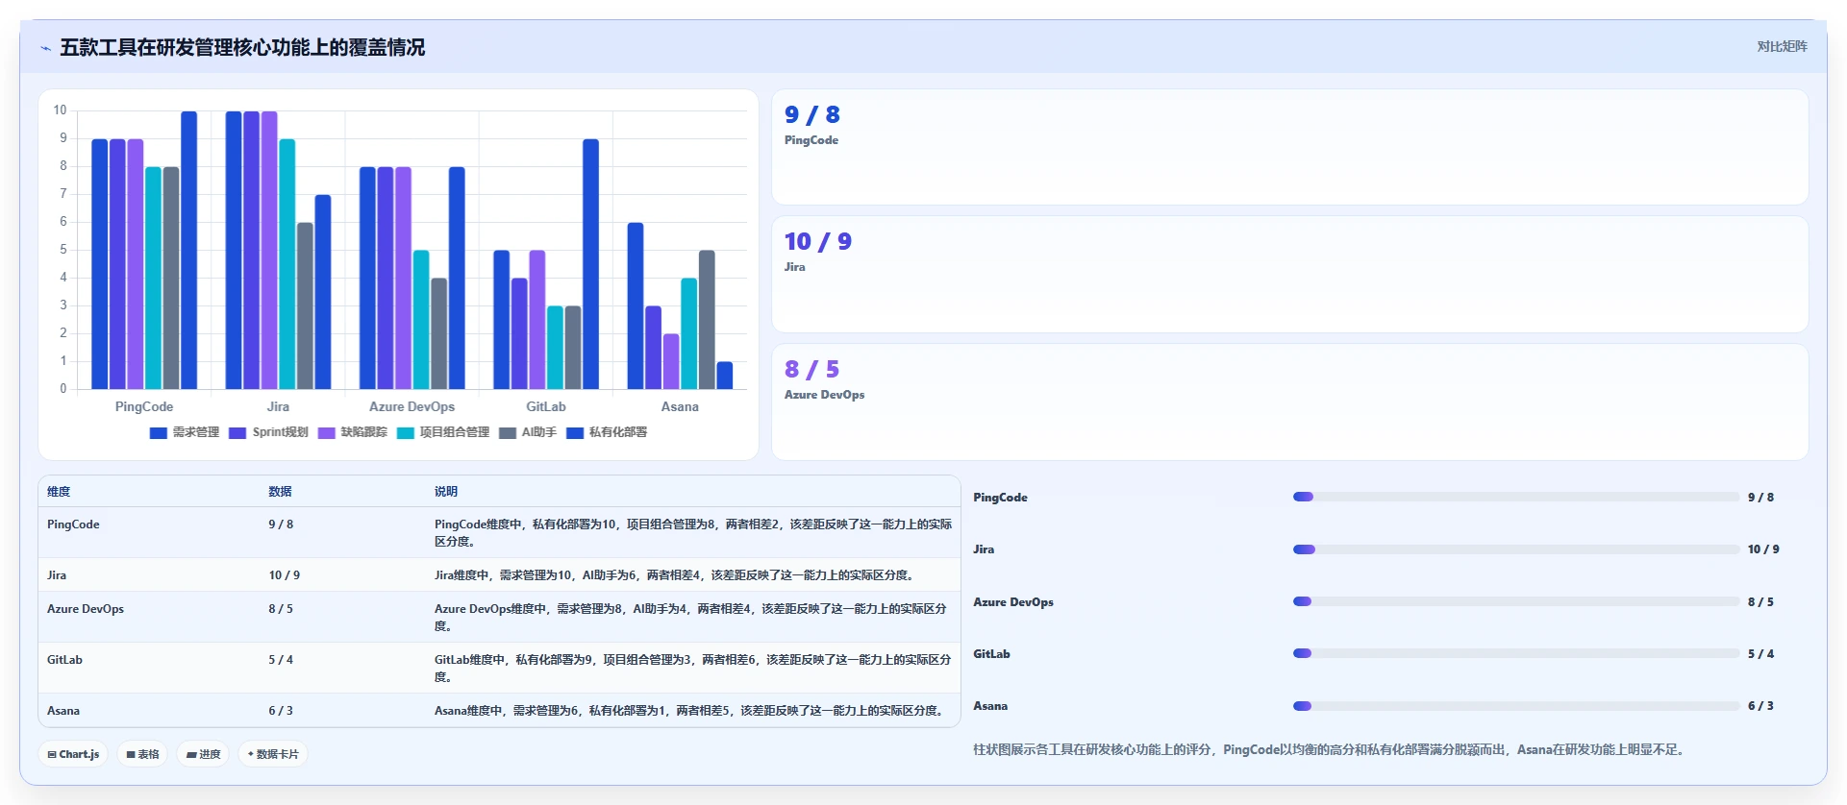Click the page title 五款工具在研发管理核心功能上的覆盖情况
Image resolution: width=1847 pixels, height=805 pixels.
pos(242,48)
